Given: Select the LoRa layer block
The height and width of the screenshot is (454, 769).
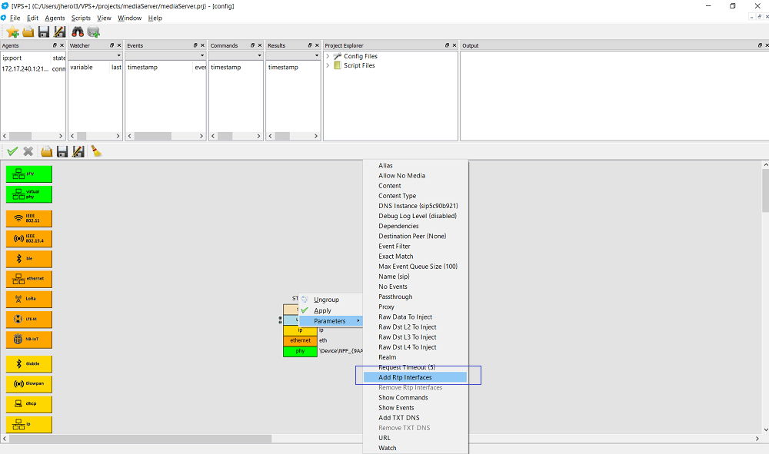Looking at the screenshot, I should [29, 299].
